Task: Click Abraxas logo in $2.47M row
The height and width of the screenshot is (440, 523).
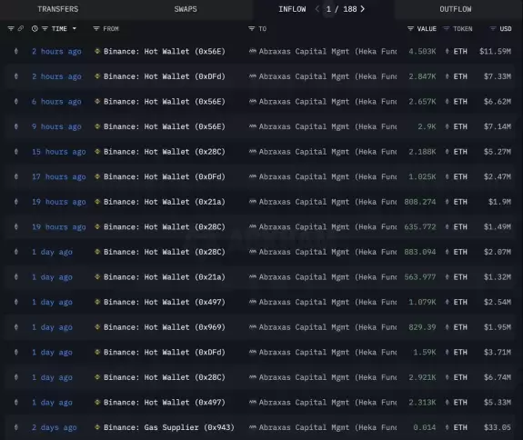Action: (x=253, y=176)
